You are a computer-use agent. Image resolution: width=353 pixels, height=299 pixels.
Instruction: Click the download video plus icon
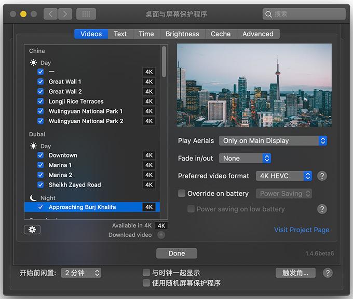161,235
